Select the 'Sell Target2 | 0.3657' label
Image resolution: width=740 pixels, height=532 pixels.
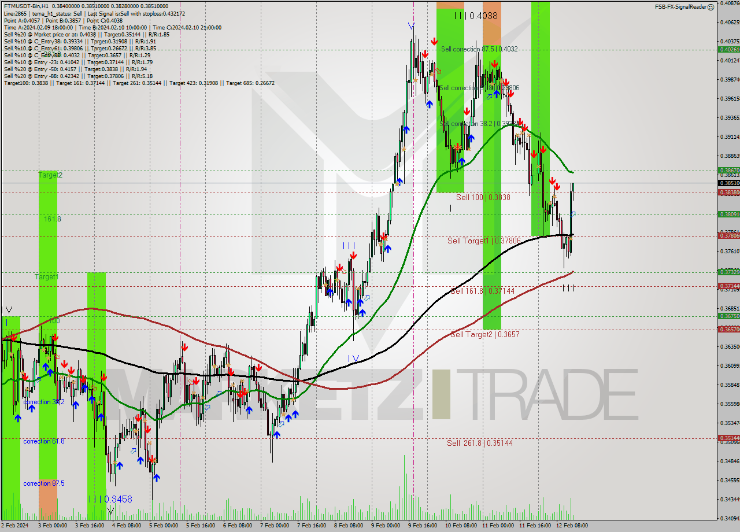[485, 334]
